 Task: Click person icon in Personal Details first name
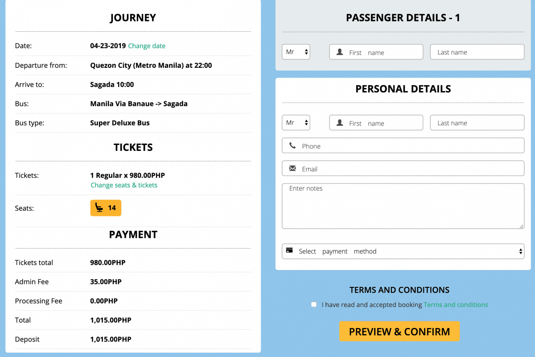(x=340, y=123)
